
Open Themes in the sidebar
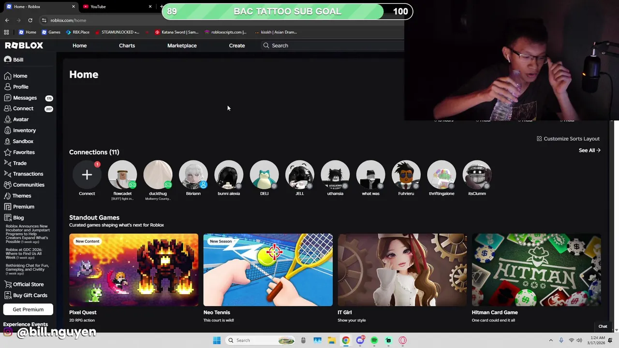[x=17, y=196]
